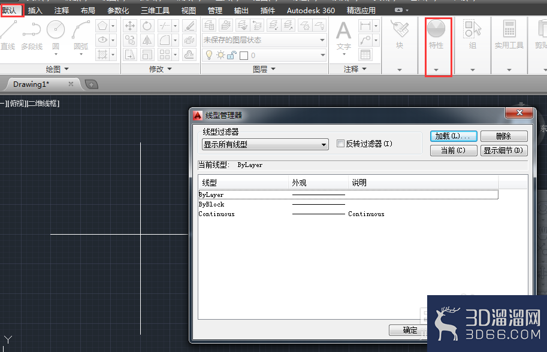The image size is (547, 352).
Task: Expand the Properties (特性) panel arrow
Action: pos(436,70)
